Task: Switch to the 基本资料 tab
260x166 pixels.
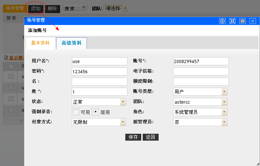Action: click(41, 43)
